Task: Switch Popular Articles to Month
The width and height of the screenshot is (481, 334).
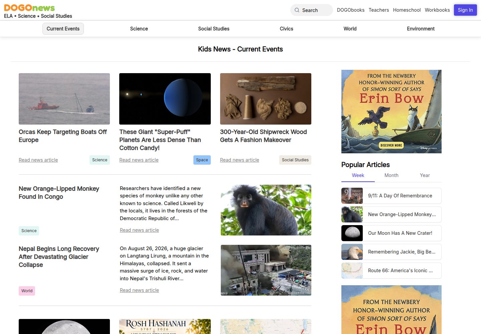Action: [391, 175]
